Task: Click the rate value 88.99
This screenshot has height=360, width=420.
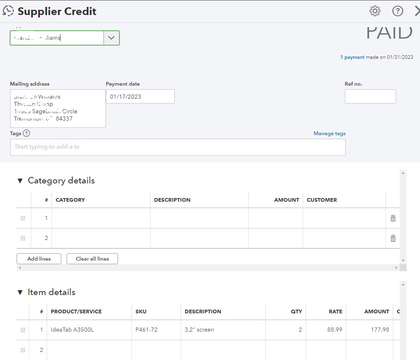Action: [334, 330]
